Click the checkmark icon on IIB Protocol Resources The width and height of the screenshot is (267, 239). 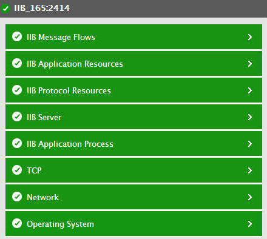[17, 90]
